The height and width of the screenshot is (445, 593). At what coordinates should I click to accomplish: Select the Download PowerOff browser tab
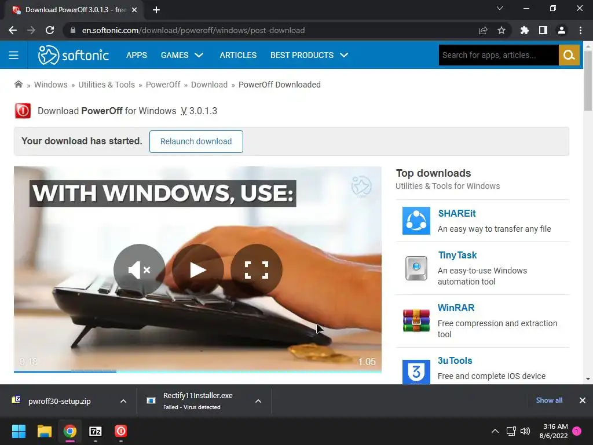(75, 10)
